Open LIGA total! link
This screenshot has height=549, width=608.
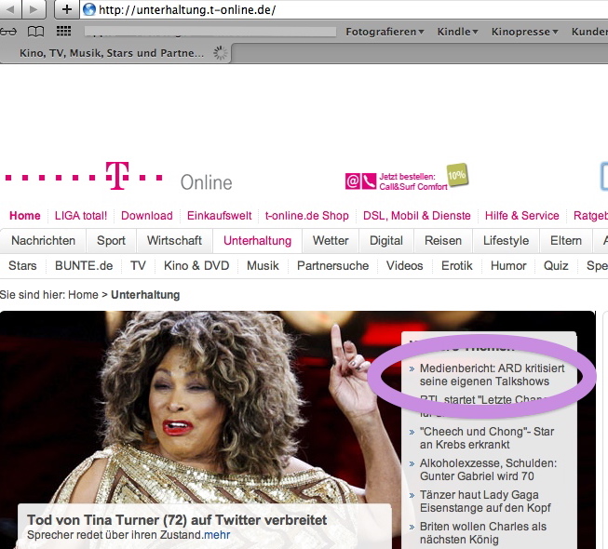coord(81,216)
